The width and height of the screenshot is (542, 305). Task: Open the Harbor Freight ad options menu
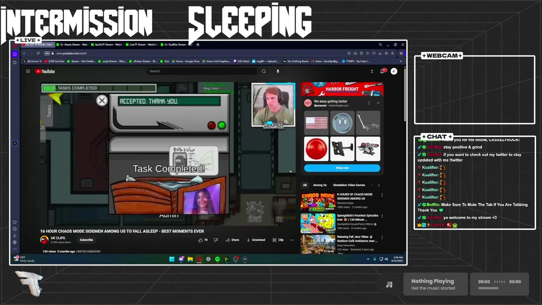[369, 103]
